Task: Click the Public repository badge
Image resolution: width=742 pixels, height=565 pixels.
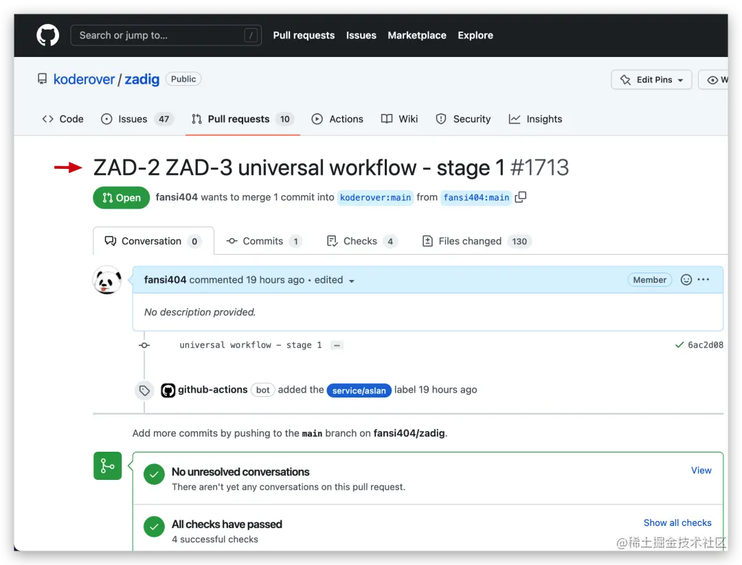Action: point(183,79)
